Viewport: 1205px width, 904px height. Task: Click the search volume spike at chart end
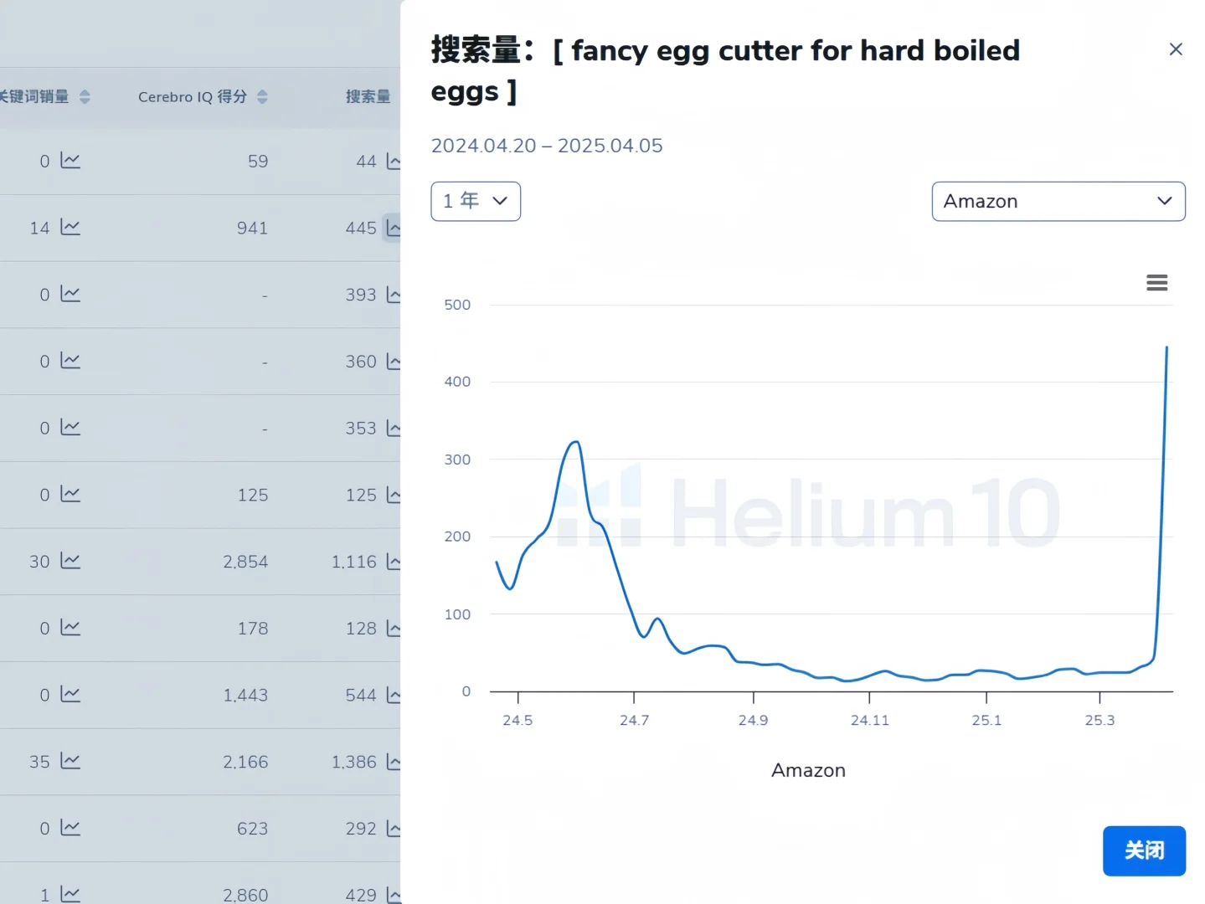(1166, 347)
